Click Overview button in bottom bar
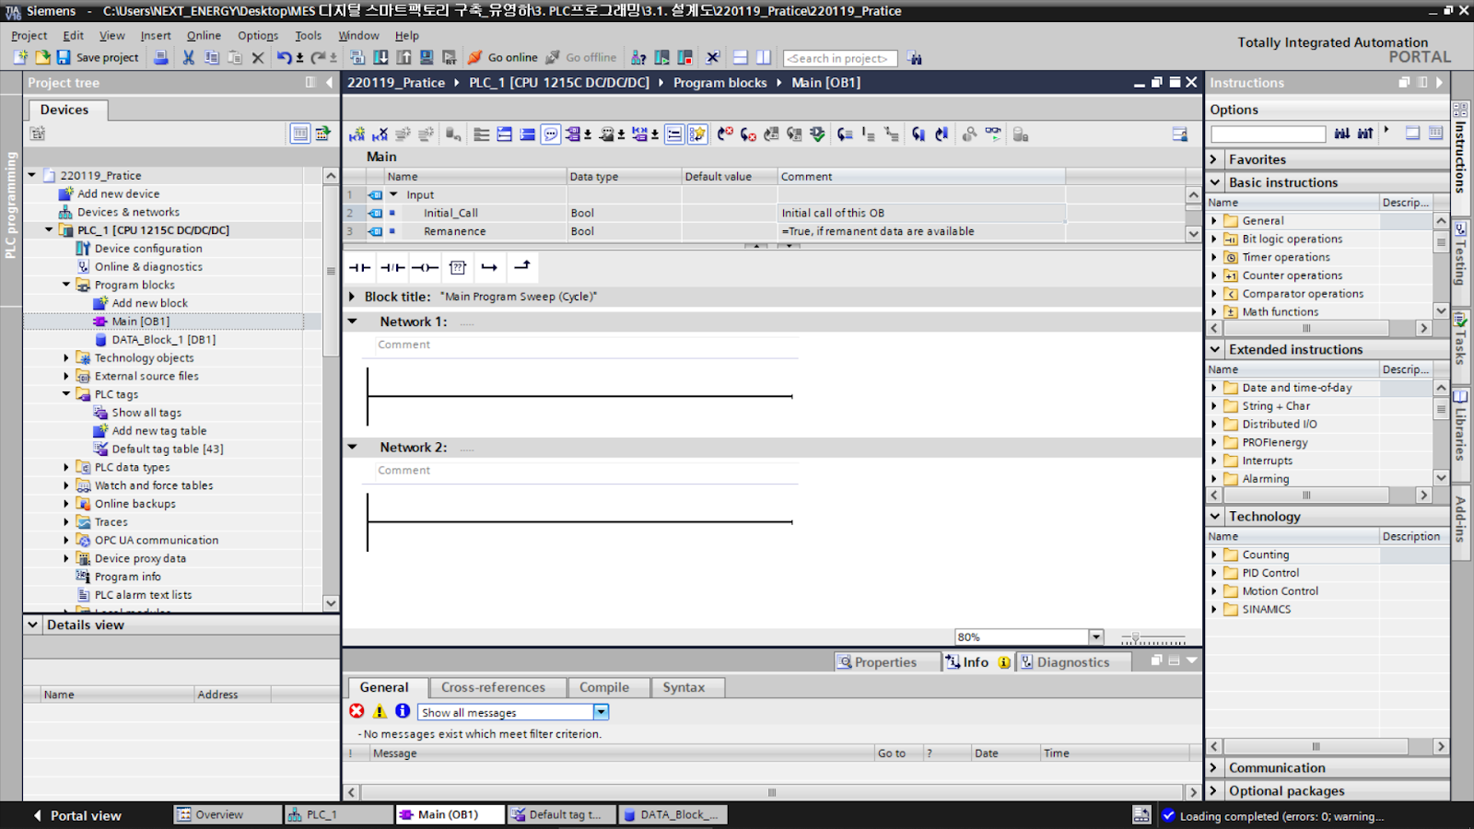Viewport: 1474px width, 829px height. pos(228,814)
